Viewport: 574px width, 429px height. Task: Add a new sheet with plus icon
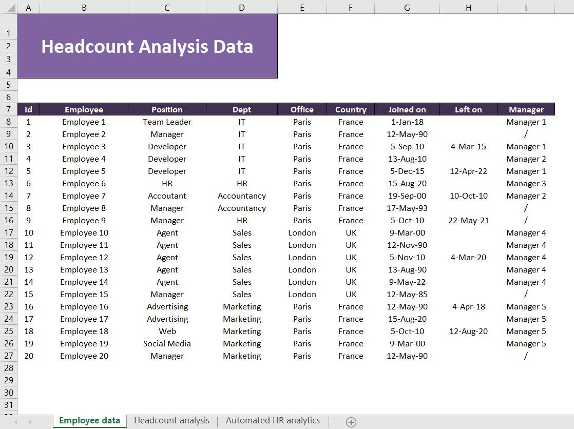click(x=351, y=422)
